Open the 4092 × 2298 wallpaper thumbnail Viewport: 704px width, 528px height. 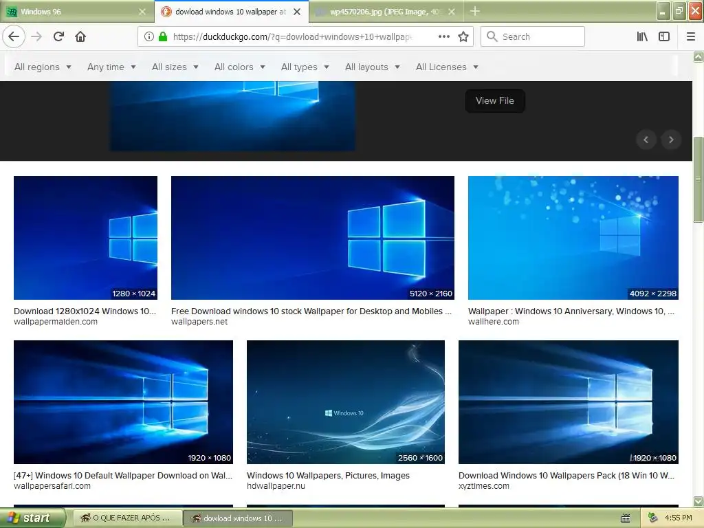click(x=573, y=237)
